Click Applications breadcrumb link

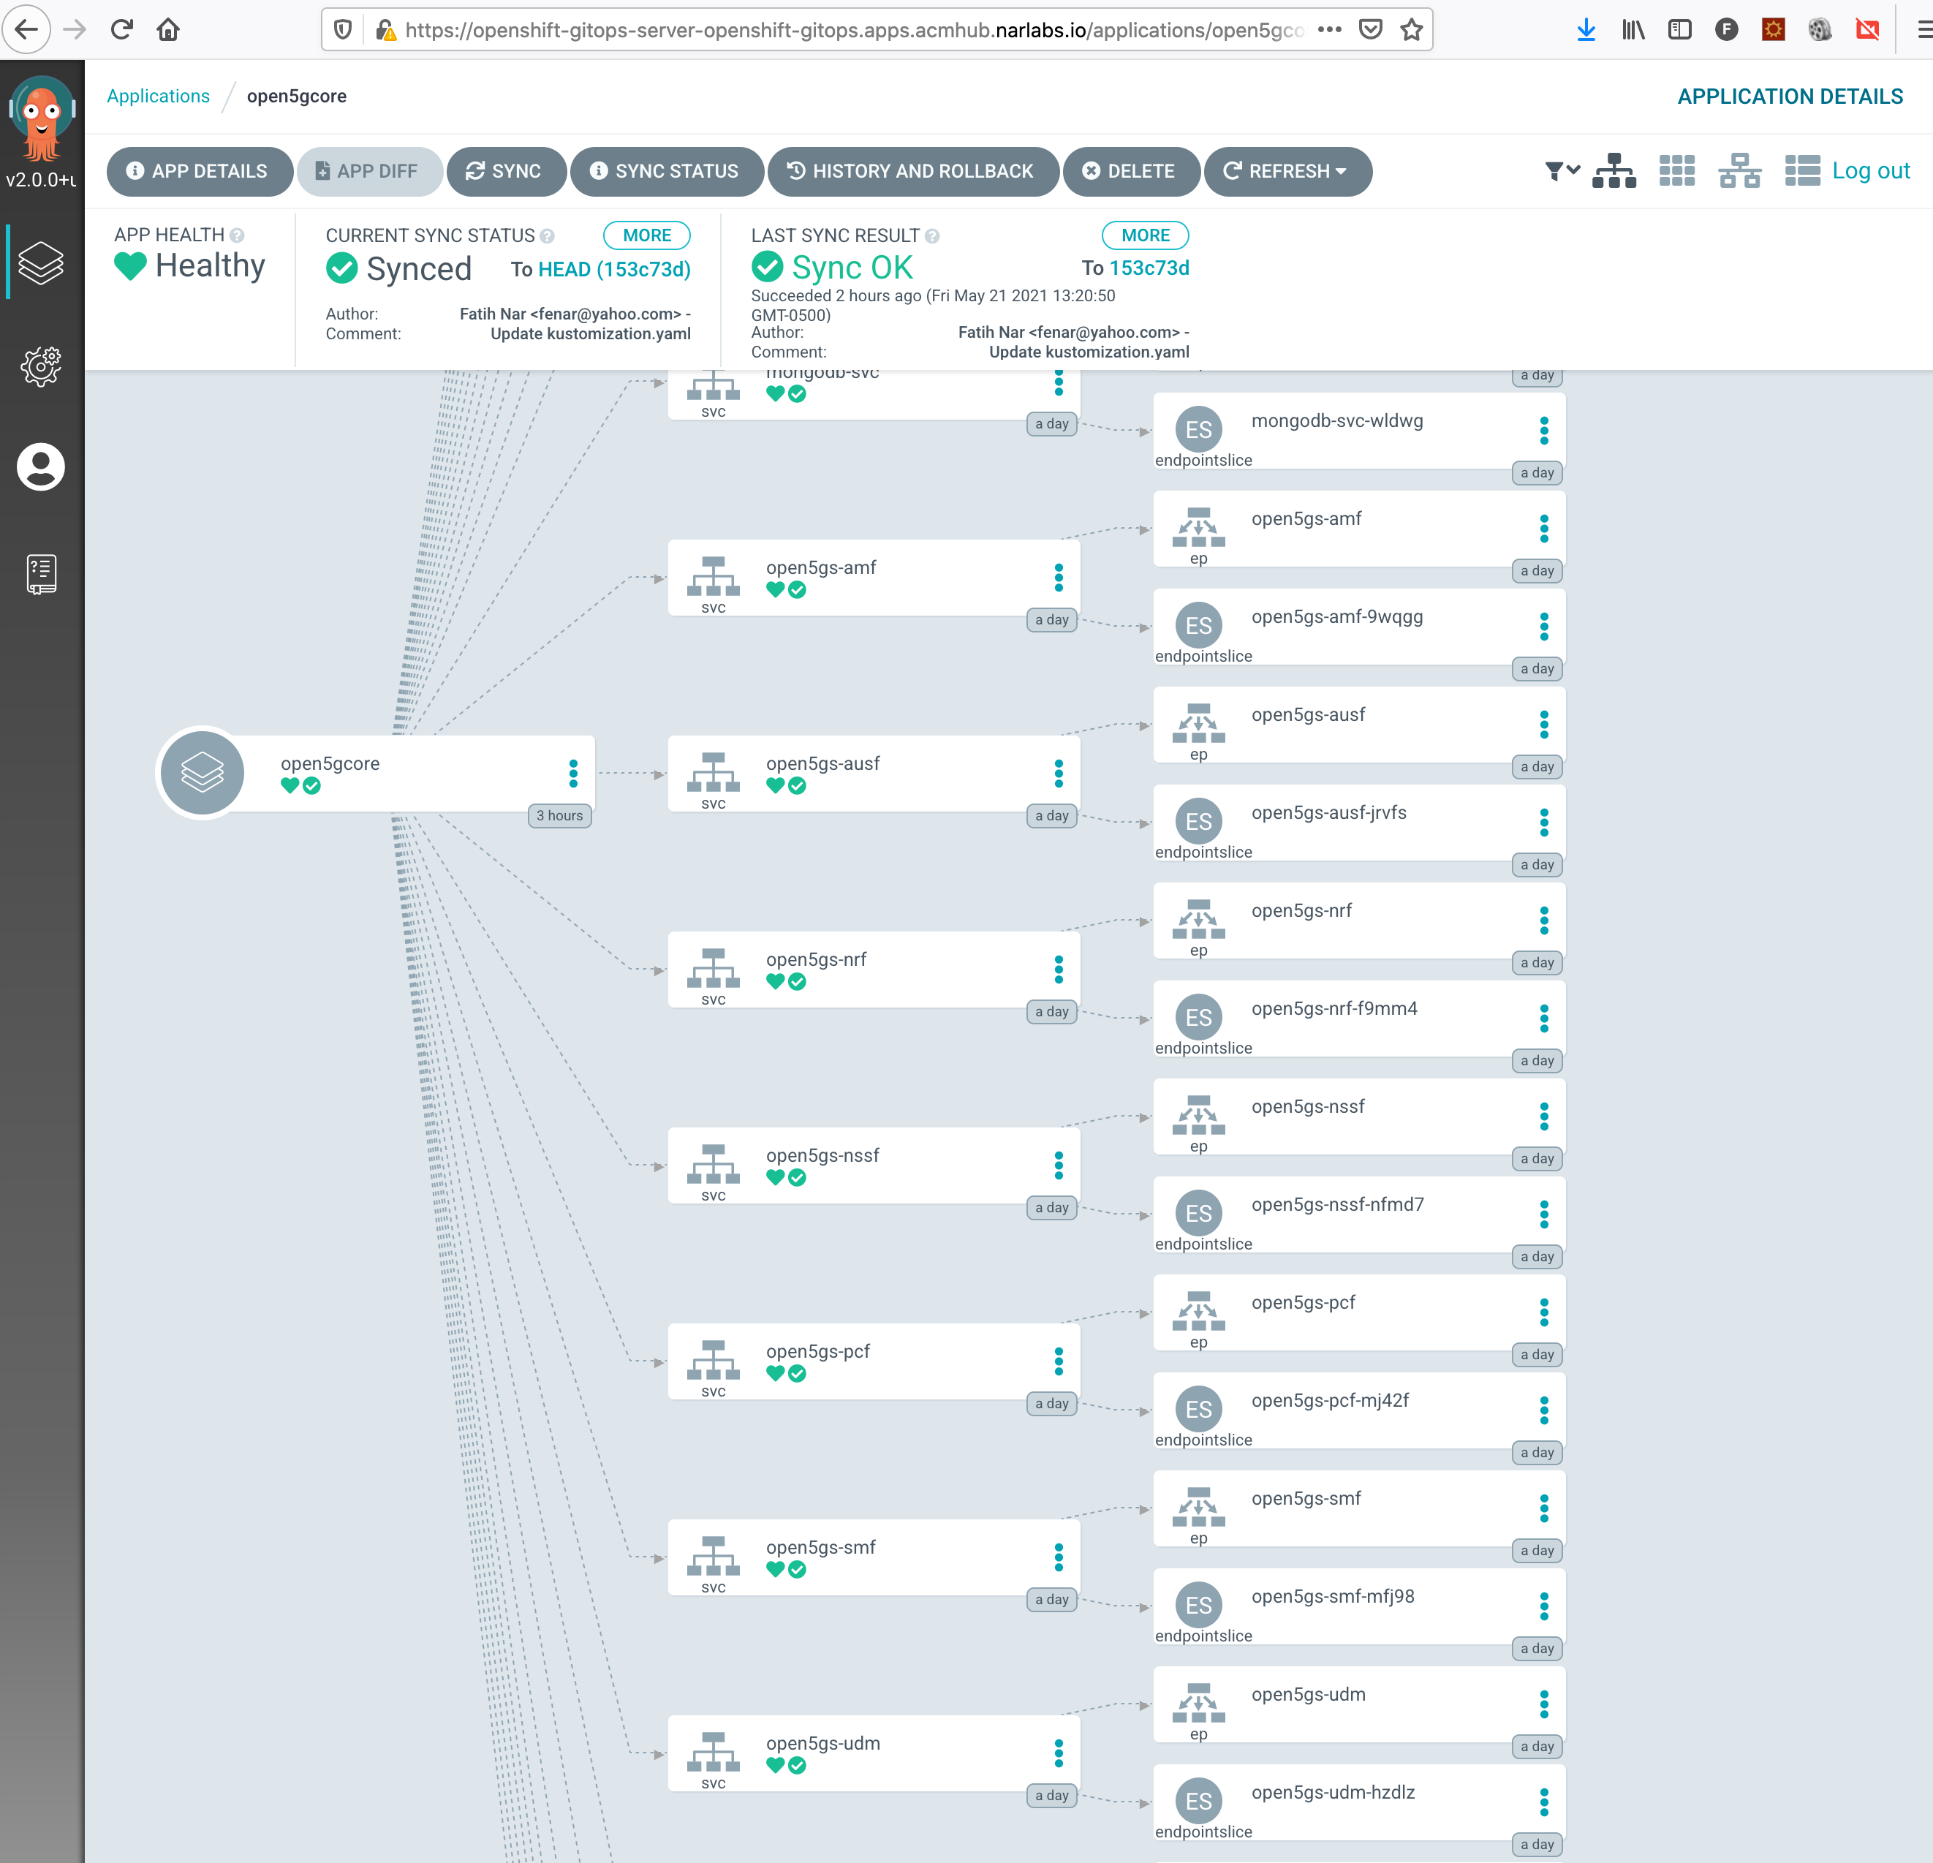coord(158,96)
